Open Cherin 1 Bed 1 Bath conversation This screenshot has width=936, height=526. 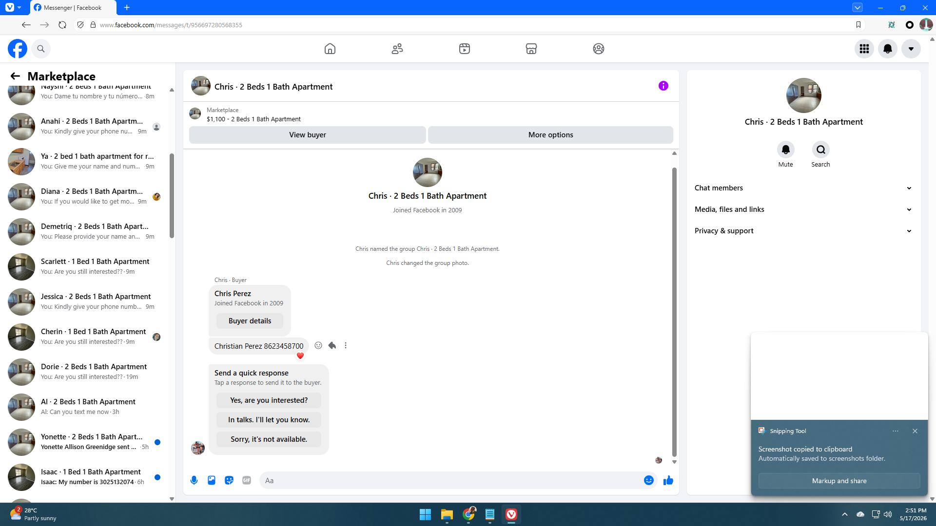tap(86, 337)
